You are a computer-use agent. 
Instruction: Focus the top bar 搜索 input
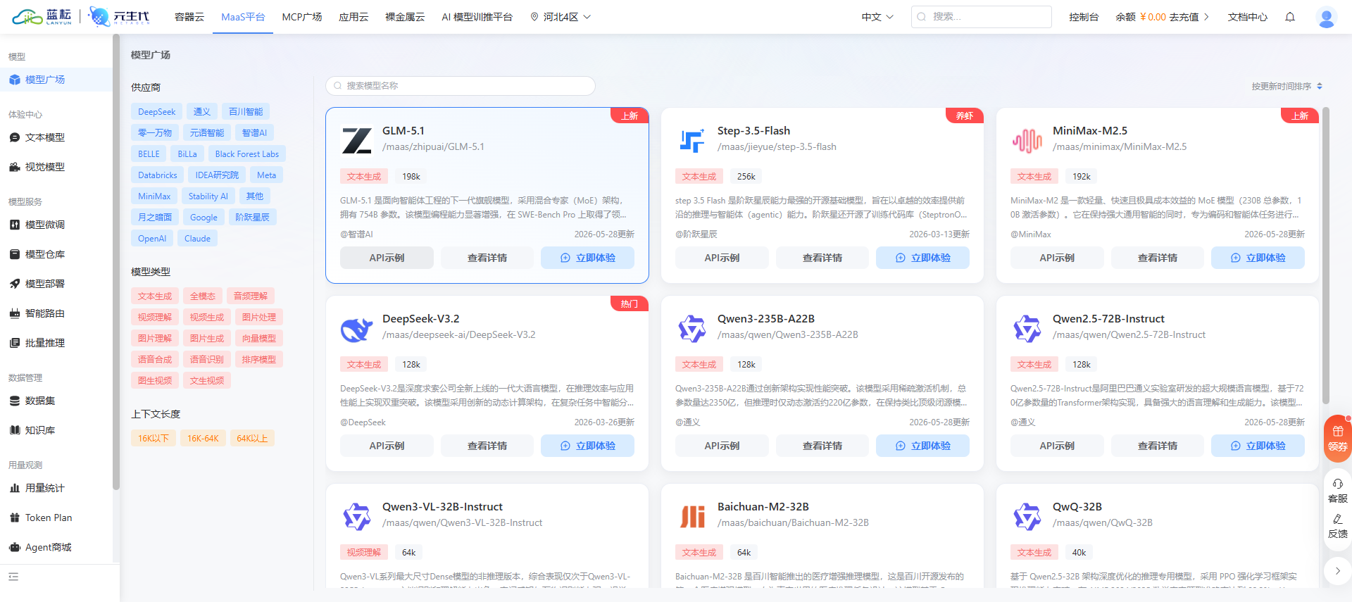pos(982,17)
